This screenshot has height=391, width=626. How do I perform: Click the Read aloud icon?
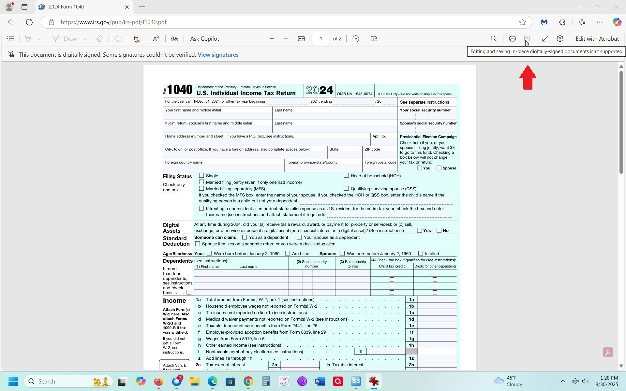(x=156, y=39)
